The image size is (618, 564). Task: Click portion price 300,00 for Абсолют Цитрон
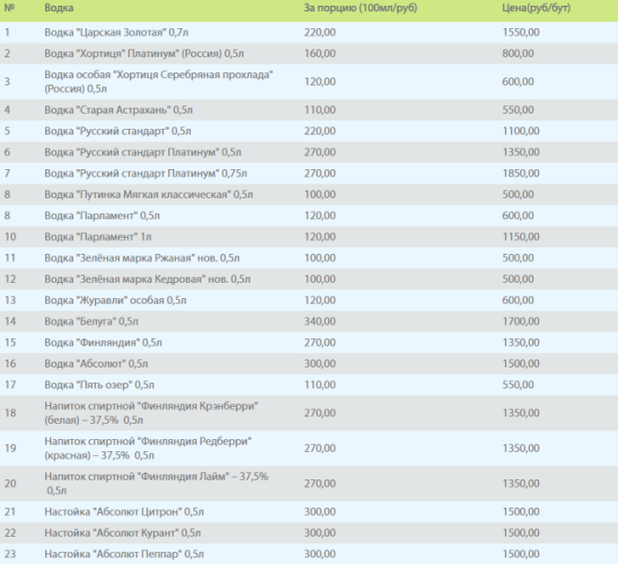(320, 512)
